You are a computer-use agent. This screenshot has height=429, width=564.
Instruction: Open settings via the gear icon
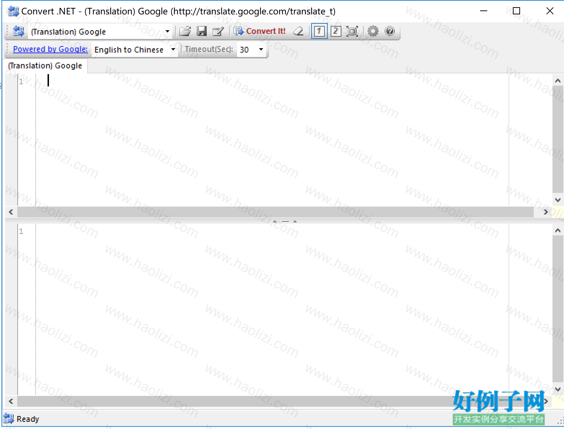[373, 31]
